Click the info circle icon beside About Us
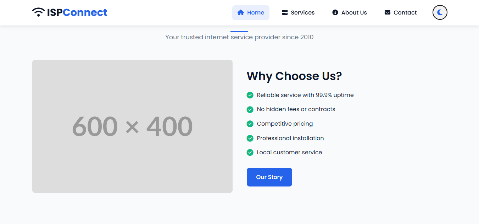479x224 pixels. (x=335, y=13)
